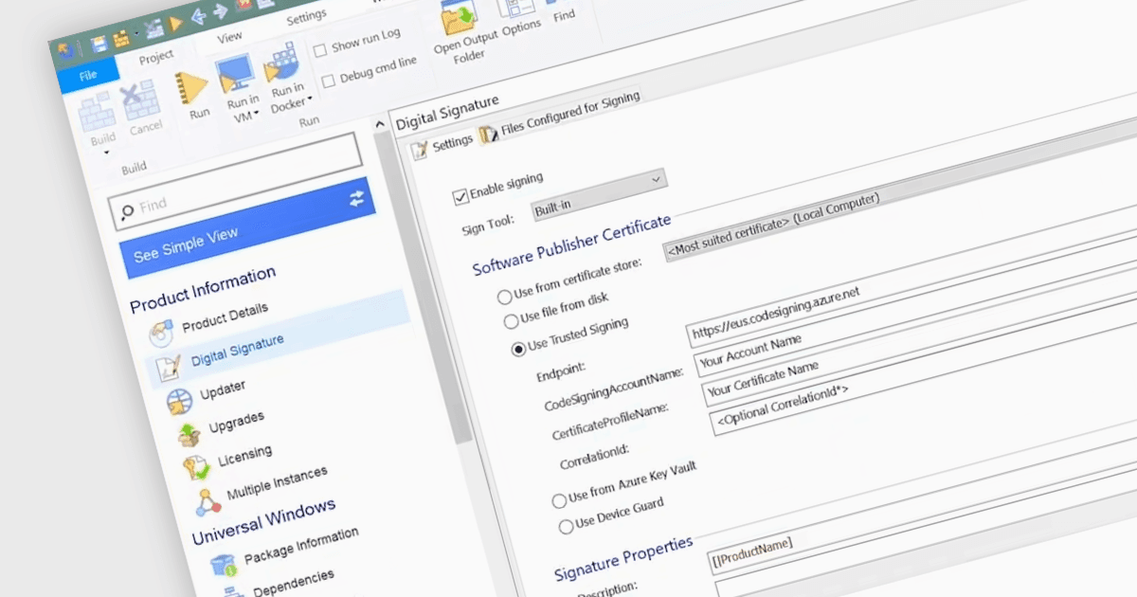Viewport: 1137px width, 597px height.
Task: Expand the Run in Docker dropdown arrow
Action: [x=309, y=97]
